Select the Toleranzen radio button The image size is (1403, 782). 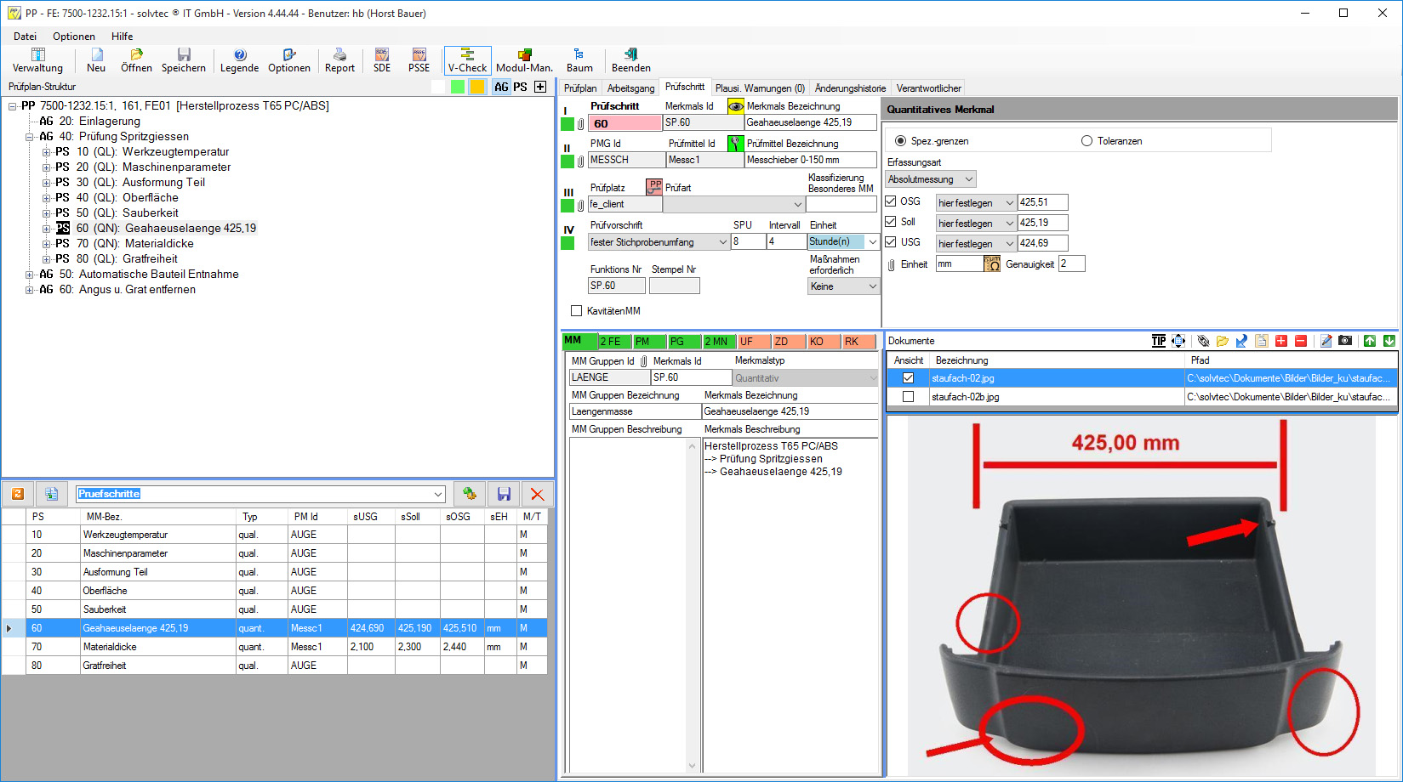point(1086,141)
